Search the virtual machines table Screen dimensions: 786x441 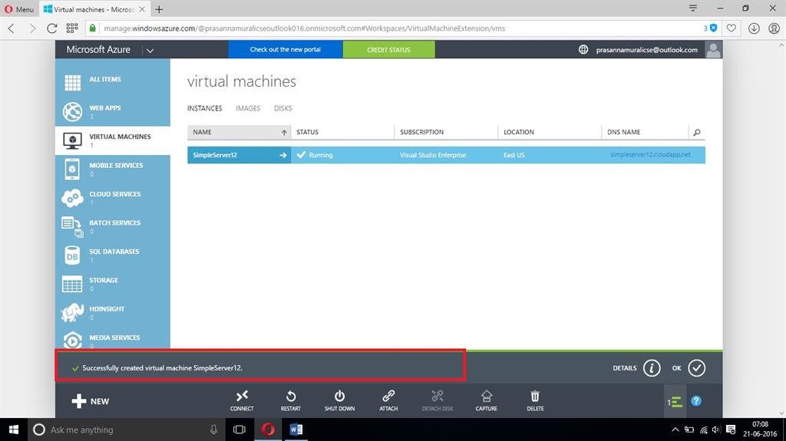click(697, 132)
